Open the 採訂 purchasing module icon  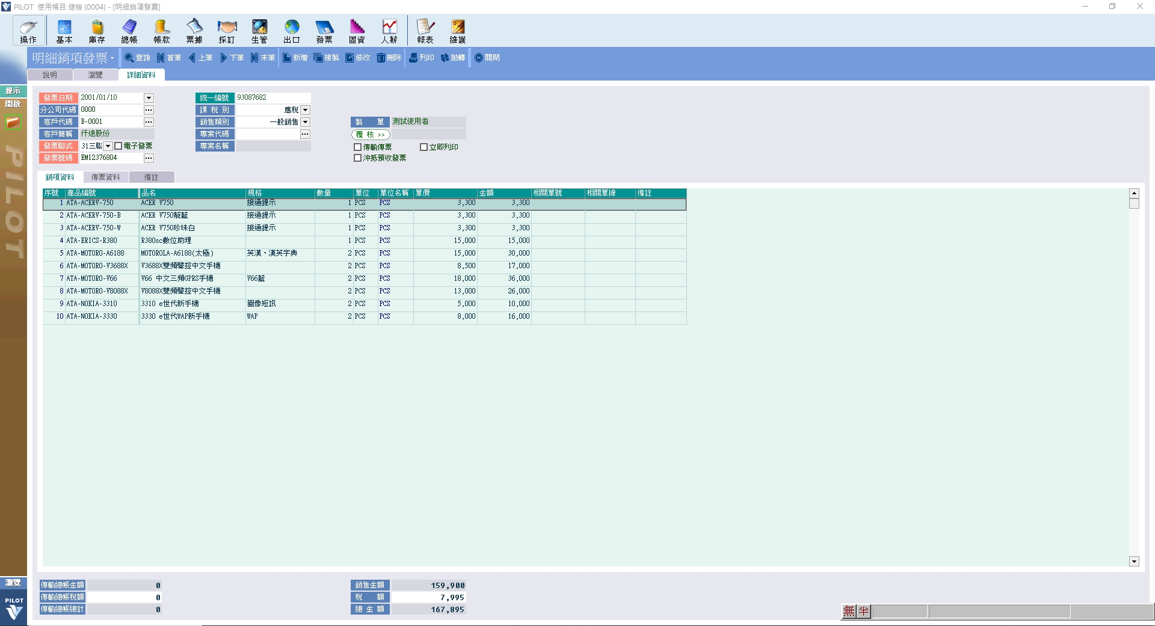pyautogui.click(x=227, y=31)
